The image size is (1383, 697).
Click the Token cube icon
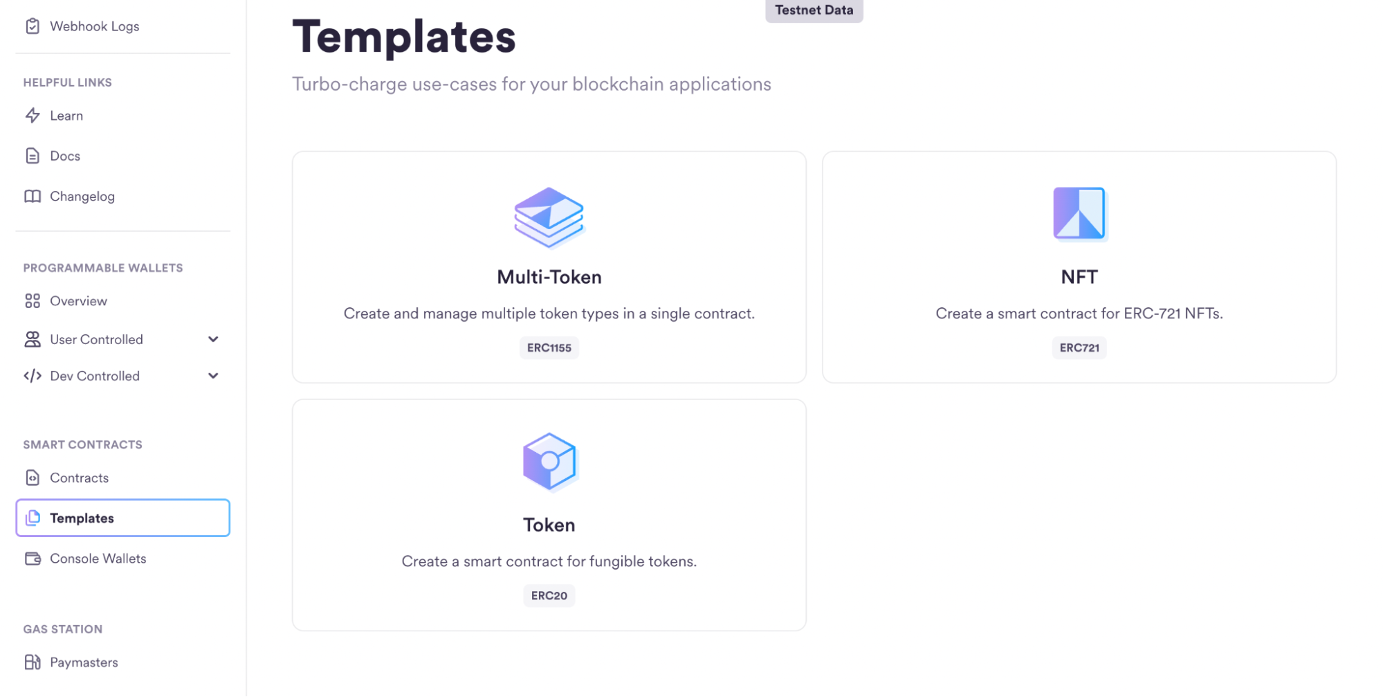pyautogui.click(x=549, y=462)
